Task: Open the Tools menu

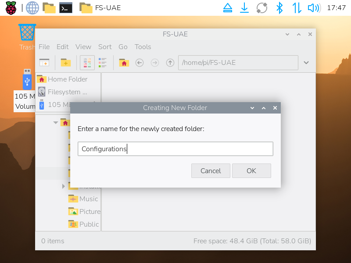Action: click(143, 47)
